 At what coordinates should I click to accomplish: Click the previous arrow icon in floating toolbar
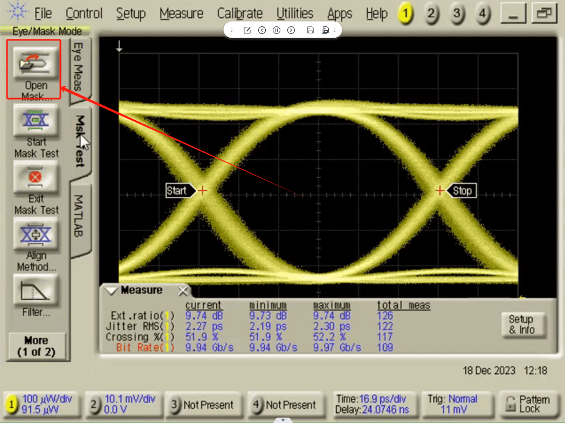pos(262,30)
